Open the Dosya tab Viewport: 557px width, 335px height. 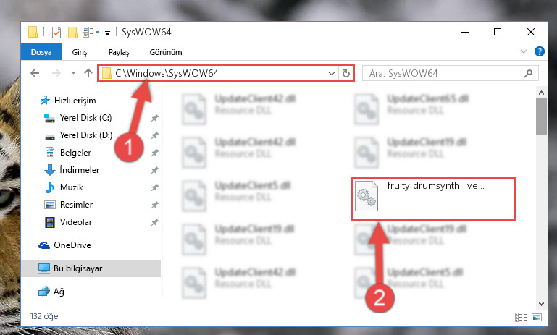pos(41,52)
